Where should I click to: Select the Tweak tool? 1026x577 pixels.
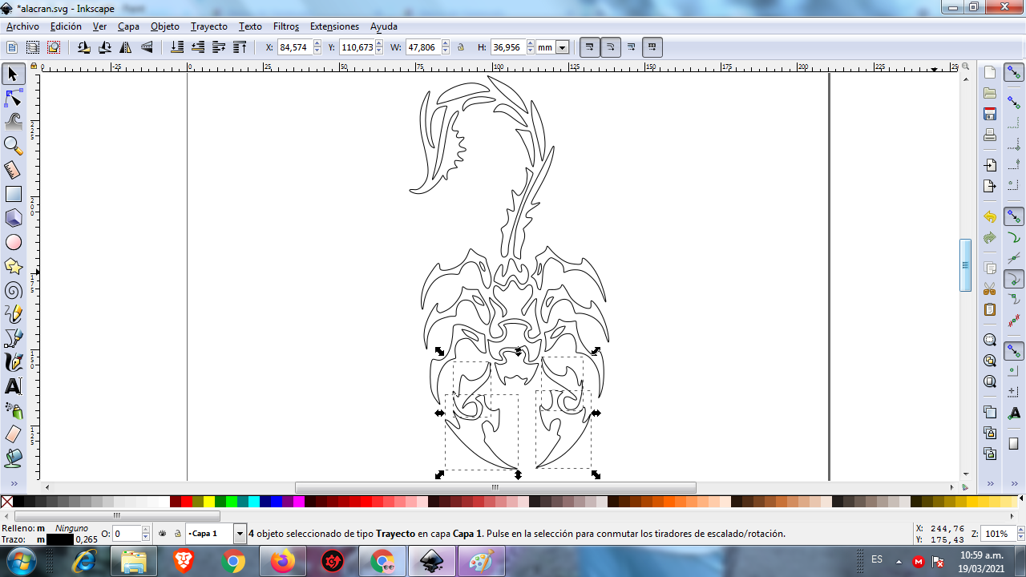point(13,122)
